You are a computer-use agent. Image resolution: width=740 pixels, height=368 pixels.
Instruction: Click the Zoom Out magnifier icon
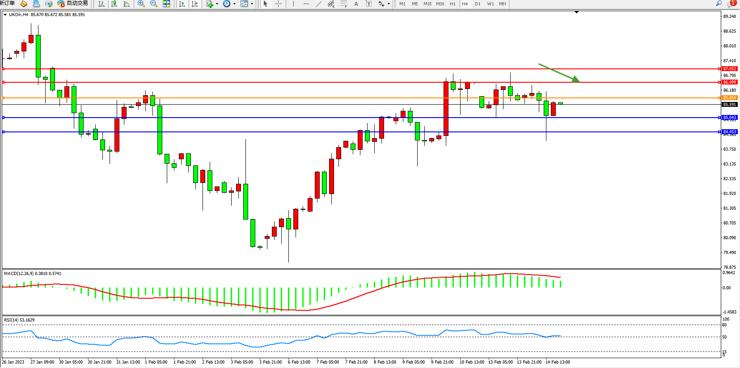click(154, 4)
